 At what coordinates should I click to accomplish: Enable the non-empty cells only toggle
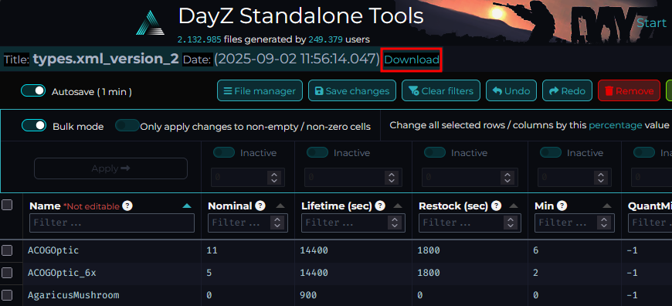pyautogui.click(x=127, y=126)
